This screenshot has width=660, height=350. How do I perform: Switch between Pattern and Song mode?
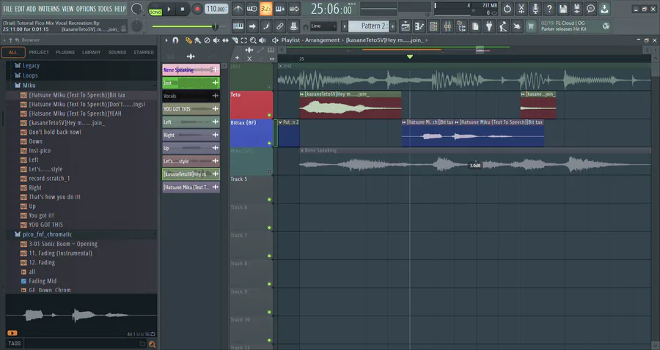[155, 9]
